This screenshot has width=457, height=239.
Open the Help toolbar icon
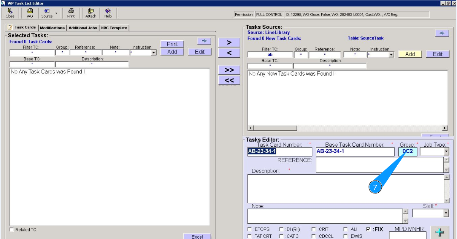click(x=108, y=13)
